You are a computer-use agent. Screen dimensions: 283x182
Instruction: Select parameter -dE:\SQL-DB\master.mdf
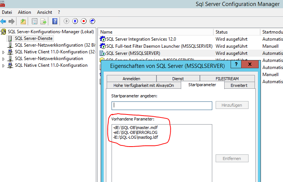point(136,128)
